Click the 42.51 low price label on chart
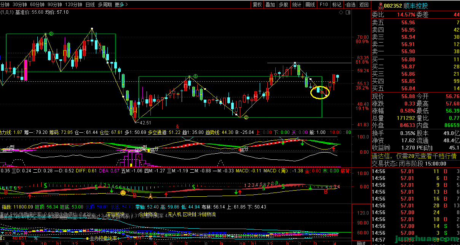The height and width of the screenshot is (245, 460). tap(145, 123)
